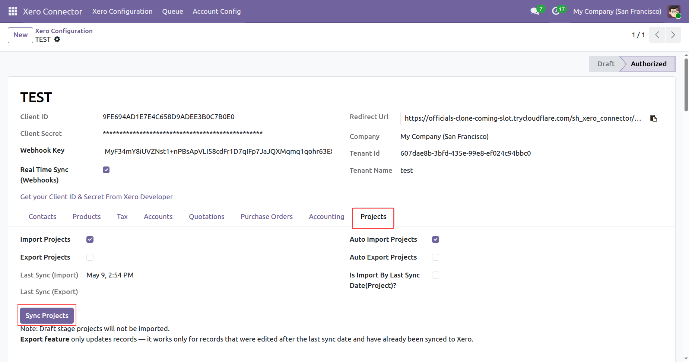Click the user avatar picture
This screenshot has height=362, width=689.
(x=674, y=11)
